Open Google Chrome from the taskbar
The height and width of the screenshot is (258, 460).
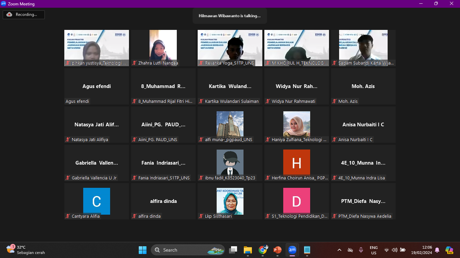[263, 250]
